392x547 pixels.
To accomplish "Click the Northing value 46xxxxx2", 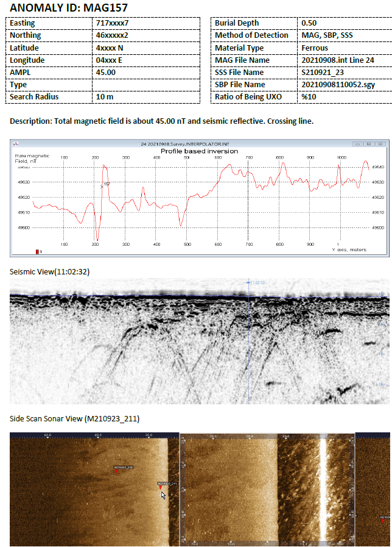I will (x=112, y=35).
